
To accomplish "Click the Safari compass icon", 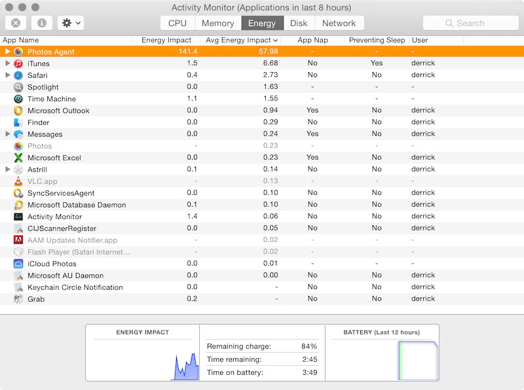I will pos(18,75).
